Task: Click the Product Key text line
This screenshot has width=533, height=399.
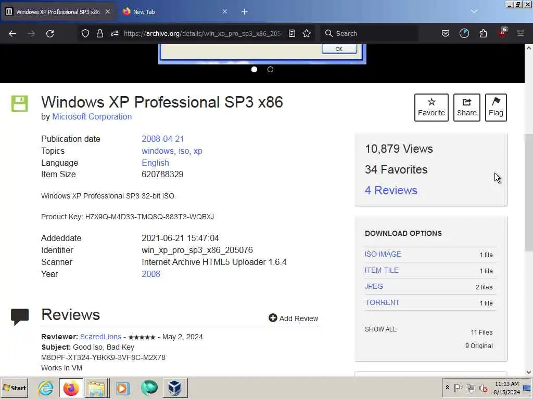Action: (128, 217)
